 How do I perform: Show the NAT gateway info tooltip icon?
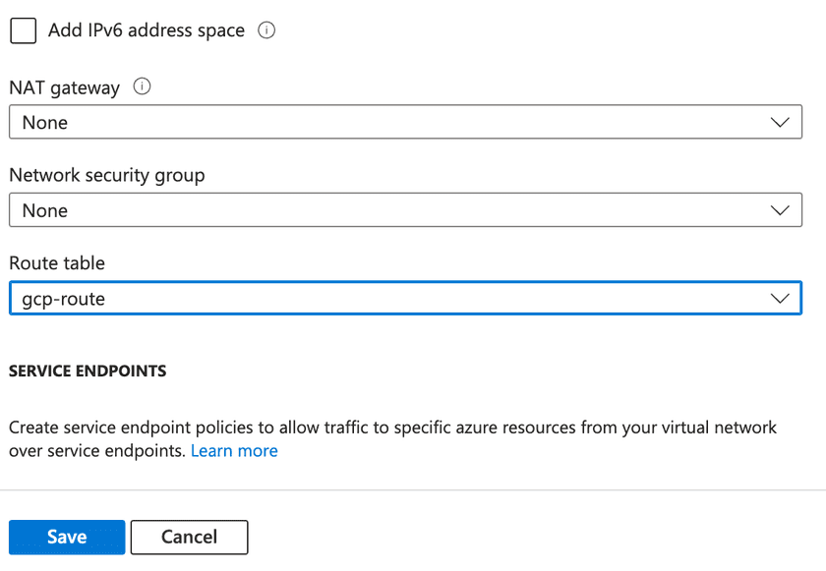(x=142, y=87)
